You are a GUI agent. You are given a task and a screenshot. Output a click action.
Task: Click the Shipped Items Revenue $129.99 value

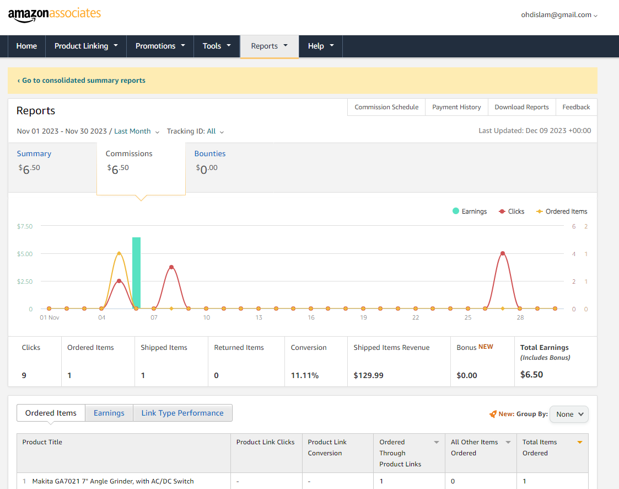368,375
